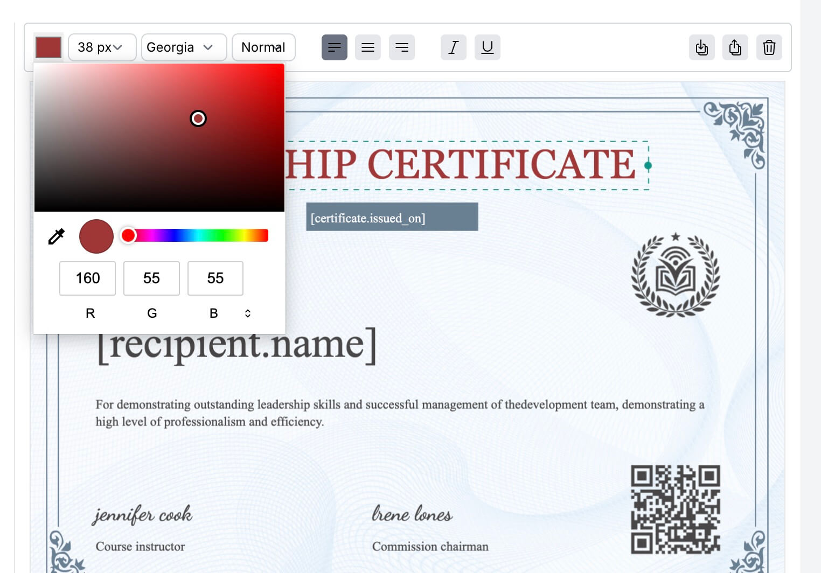Choose the right align text icon

click(x=402, y=47)
